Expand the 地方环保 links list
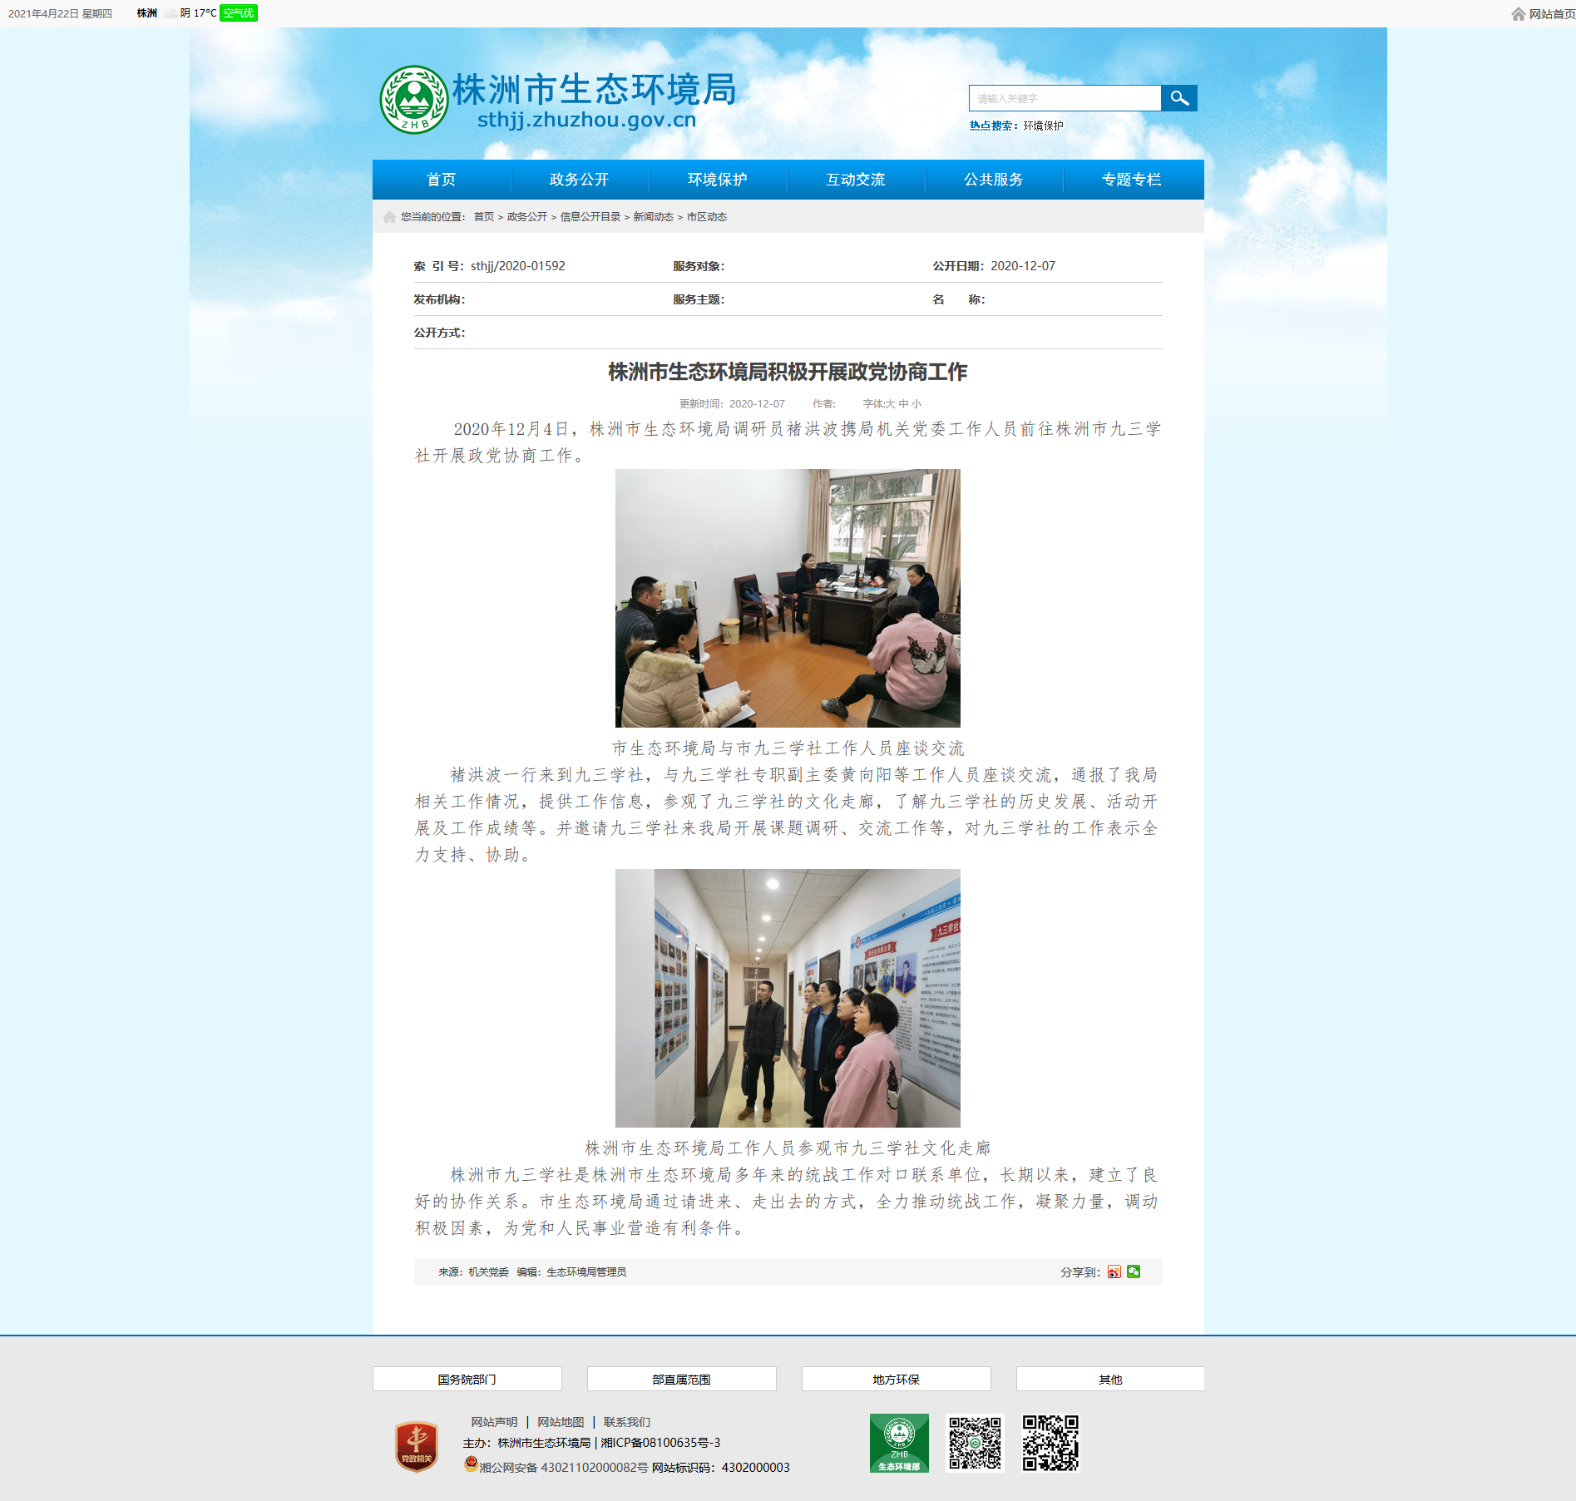 (x=897, y=1379)
